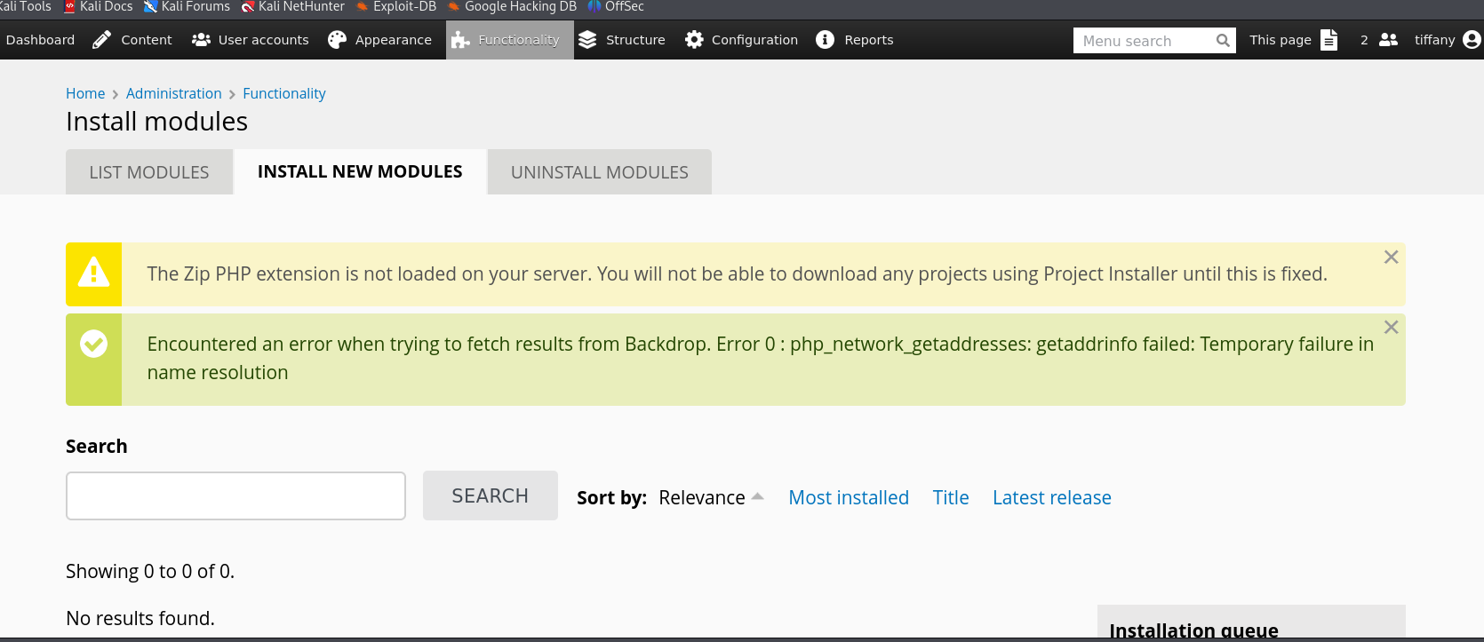The image size is (1484, 642).
Task: Dismiss the Zip PHP extension warning
Action: click(x=1391, y=257)
